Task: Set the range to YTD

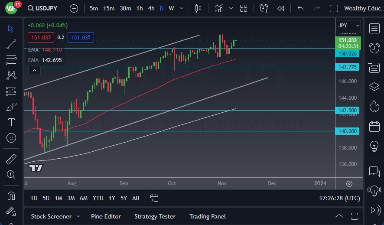Action: tap(98, 198)
